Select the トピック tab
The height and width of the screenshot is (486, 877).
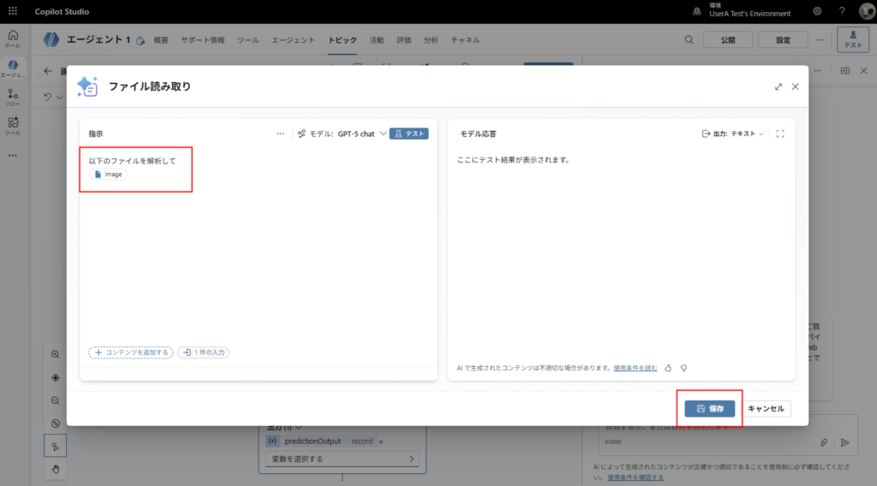[343, 39]
